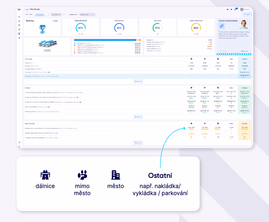Image resolution: width=269 pixels, height=222 pixels.
Task: Show the next coach tip
Action: (x=244, y=51)
